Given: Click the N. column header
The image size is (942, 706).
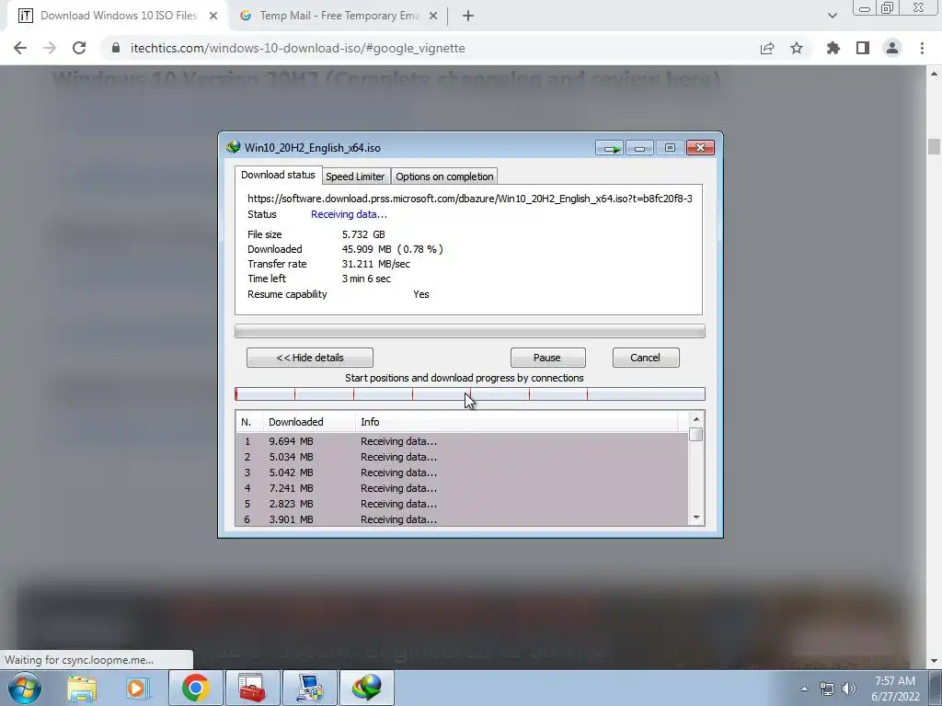Looking at the screenshot, I should pos(249,422).
